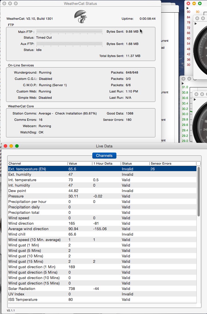Sort by the Status column header
207x314 pixels.
(135, 163)
